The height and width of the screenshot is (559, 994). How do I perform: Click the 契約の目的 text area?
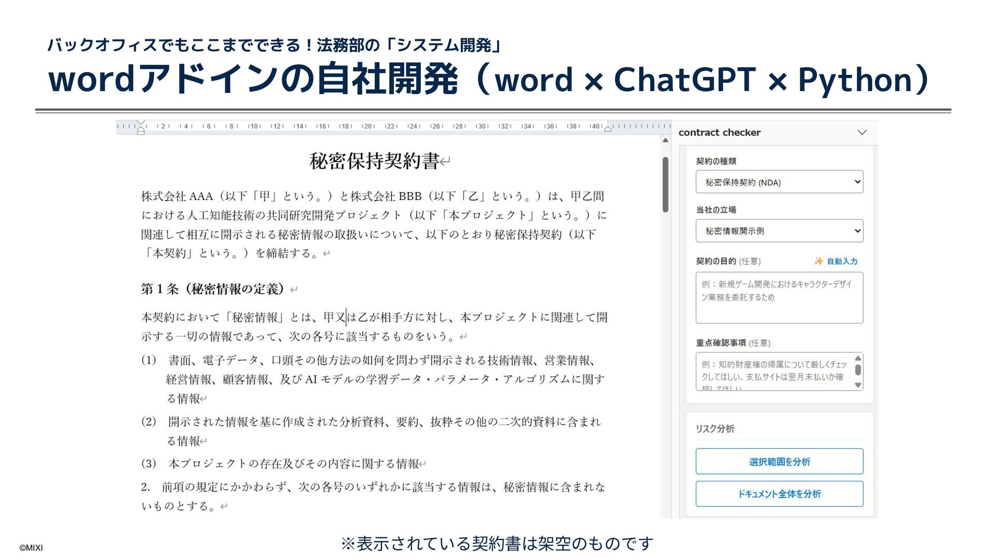(x=779, y=298)
